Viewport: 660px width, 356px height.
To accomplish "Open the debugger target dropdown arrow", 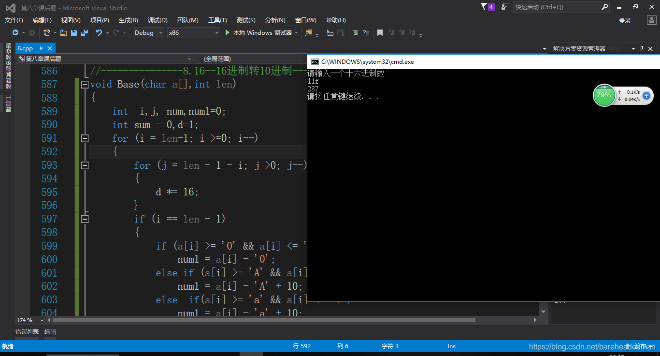I will pyautogui.click(x=296, y=33).
